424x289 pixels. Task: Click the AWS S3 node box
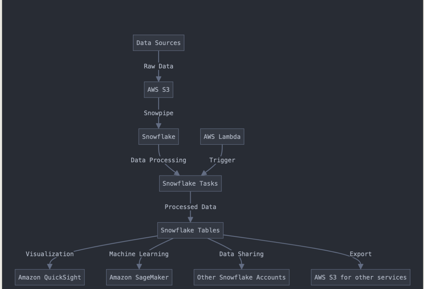coord(158,90)
